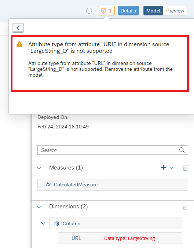Click the fx icon of CalculatedMeasure
The width and height of the screenshot is (194, 248).
pyautogui.click(x=48, y=185)
